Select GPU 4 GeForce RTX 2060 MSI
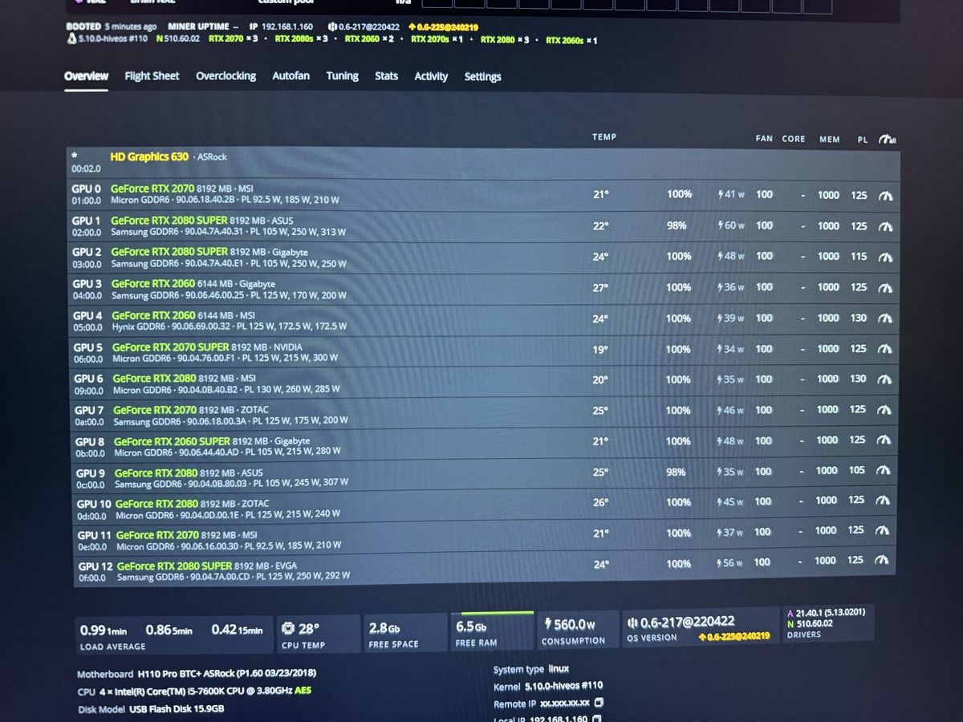This screenshot has width=963, height=722. coord(153,315)
